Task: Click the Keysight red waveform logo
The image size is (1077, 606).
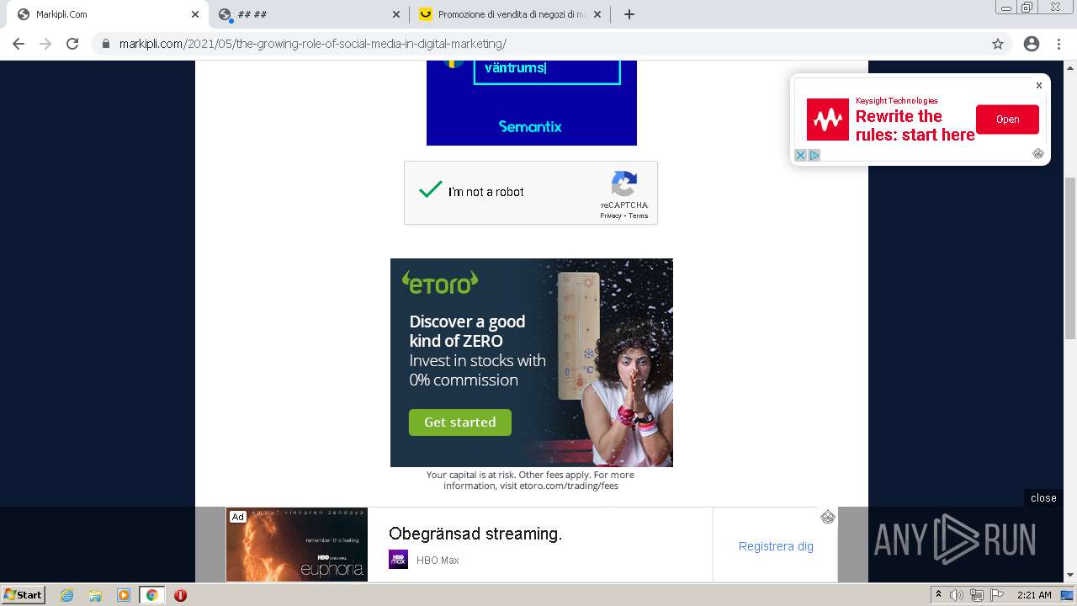Action: click(828, 120)
